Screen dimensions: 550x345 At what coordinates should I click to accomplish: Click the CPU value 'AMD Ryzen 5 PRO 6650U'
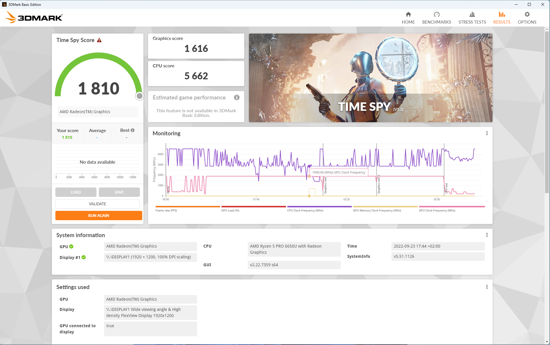pos(294,249)
